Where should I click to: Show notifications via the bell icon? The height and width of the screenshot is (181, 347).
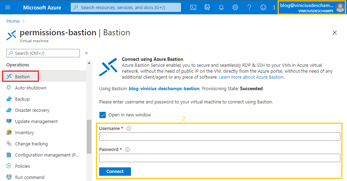221,7
